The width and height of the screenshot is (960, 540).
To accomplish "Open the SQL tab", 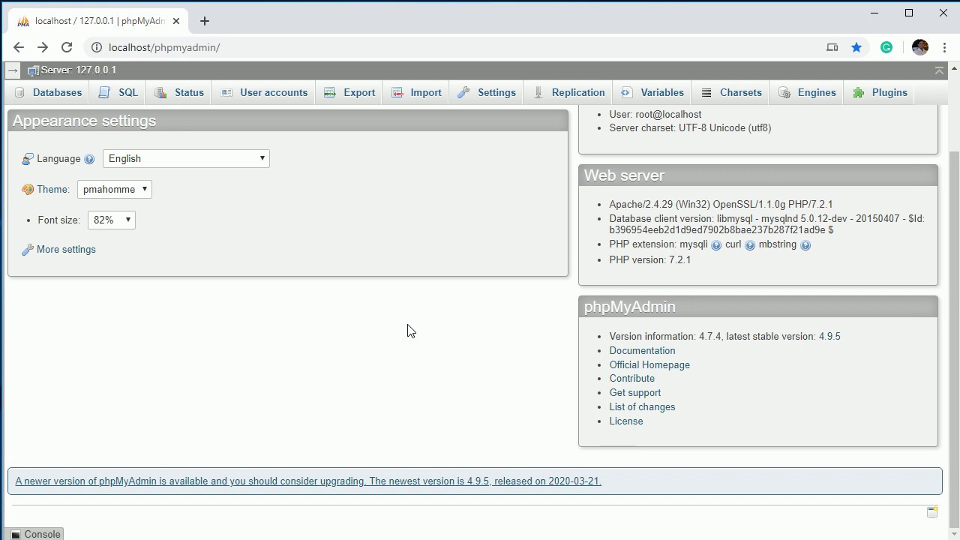I will pyautogui.click(x=119, y=92).
